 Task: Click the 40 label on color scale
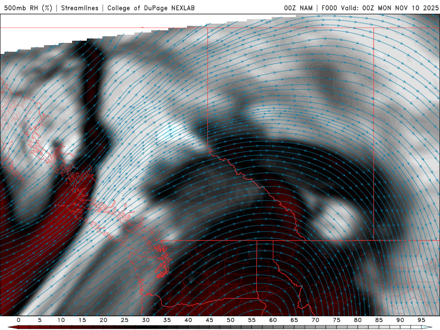pos(188,320)
